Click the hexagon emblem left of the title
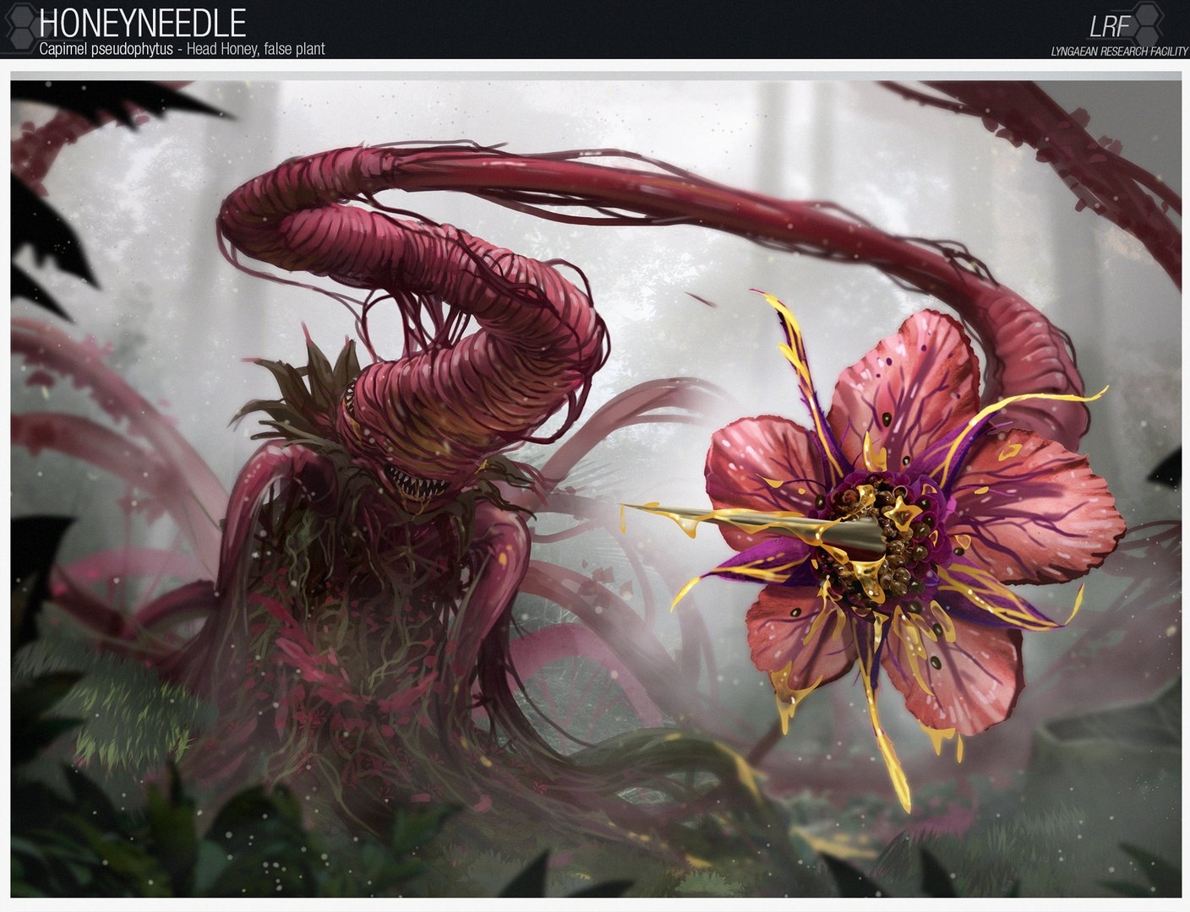The width and height of the screenshot is (1190, 912). (x=19, y=27)
